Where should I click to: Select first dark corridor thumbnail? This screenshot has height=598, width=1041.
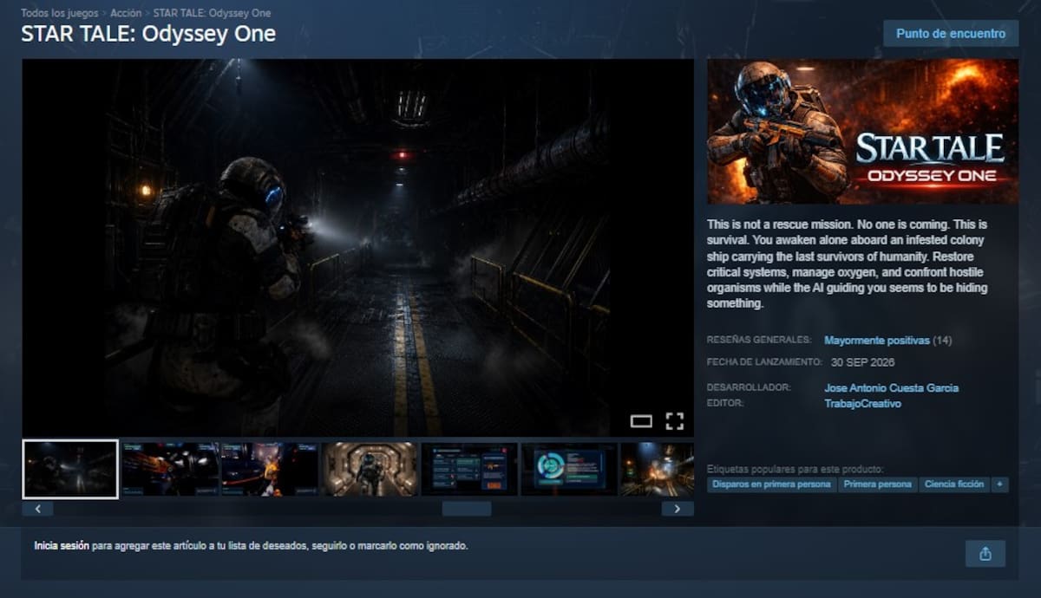coord(70,469)
